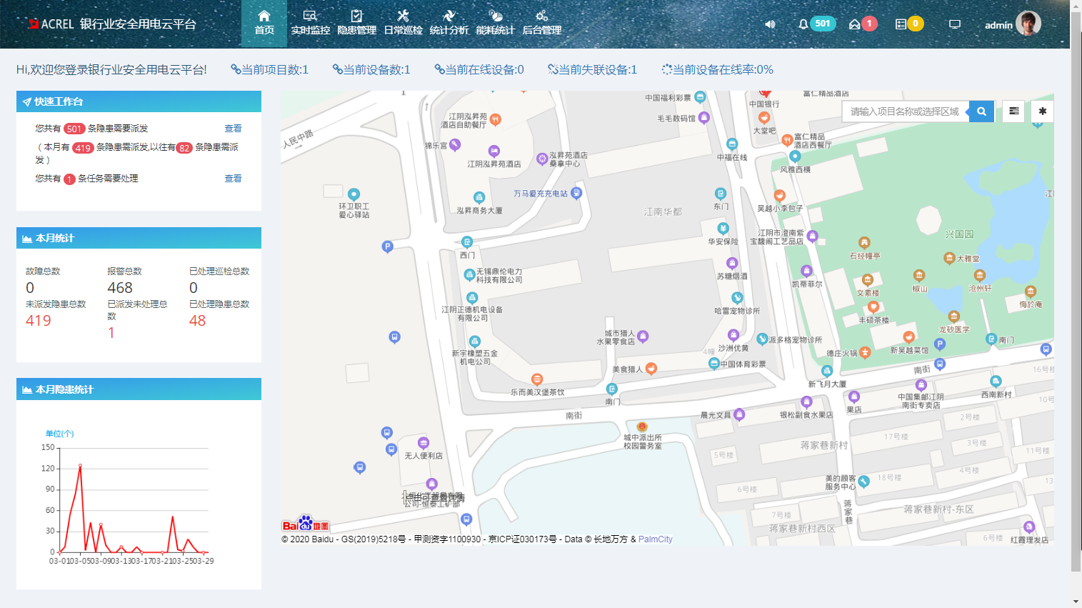This screenshot has width=1082, height=608.
Task: Open the task list icon with 0 badge
Action: [901, 24]
